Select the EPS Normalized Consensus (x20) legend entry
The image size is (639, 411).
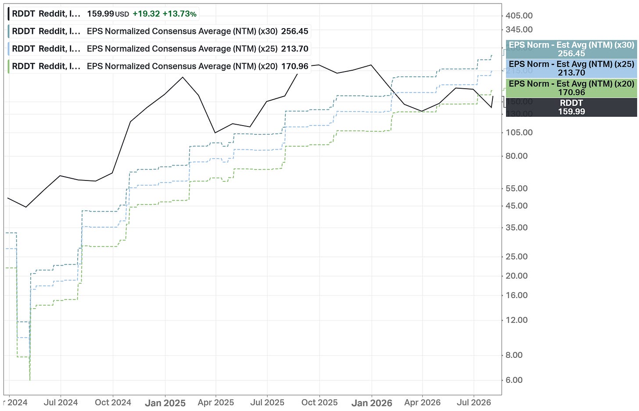point(159,66)
